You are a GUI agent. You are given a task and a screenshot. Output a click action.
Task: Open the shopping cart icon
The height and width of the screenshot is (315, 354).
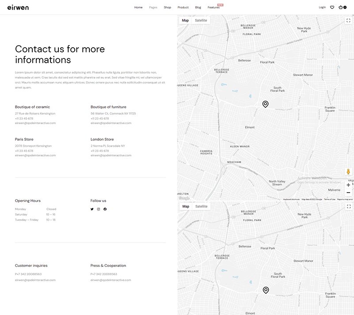coord(342,8)
